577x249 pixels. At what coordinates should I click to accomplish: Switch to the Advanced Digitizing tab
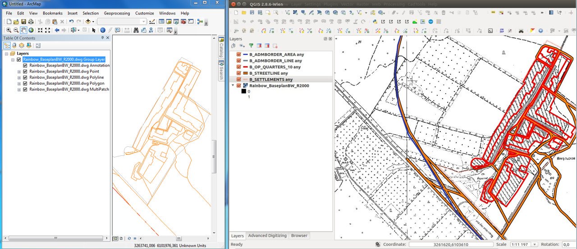point(267,235)
